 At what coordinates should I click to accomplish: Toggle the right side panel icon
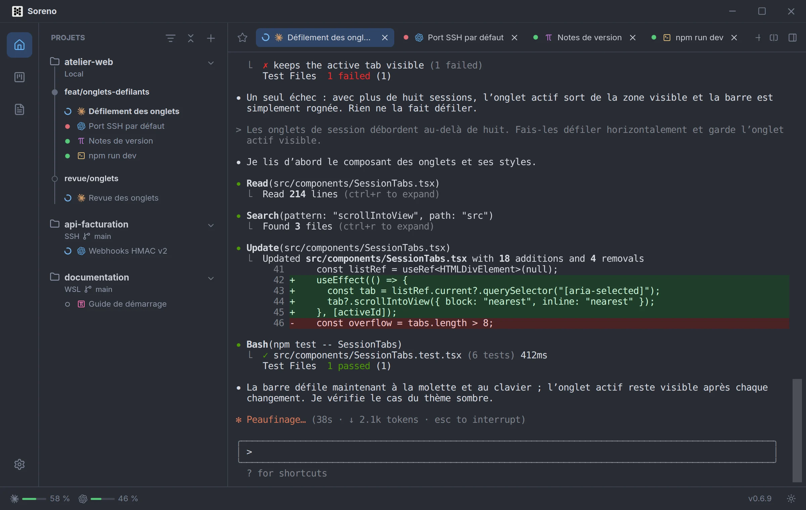point(793,38)
